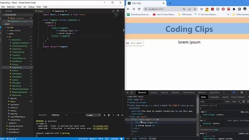Add a new terminal with the plus icon

[x=105, y=115]
